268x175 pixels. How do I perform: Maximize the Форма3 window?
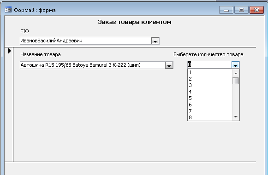(x=241, y=10)
